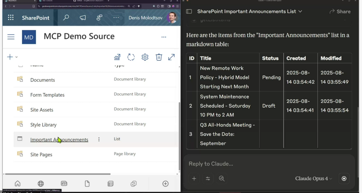Click the Important Announcements list icon
This screenshot has width=362, height=193.
[20, 139]
